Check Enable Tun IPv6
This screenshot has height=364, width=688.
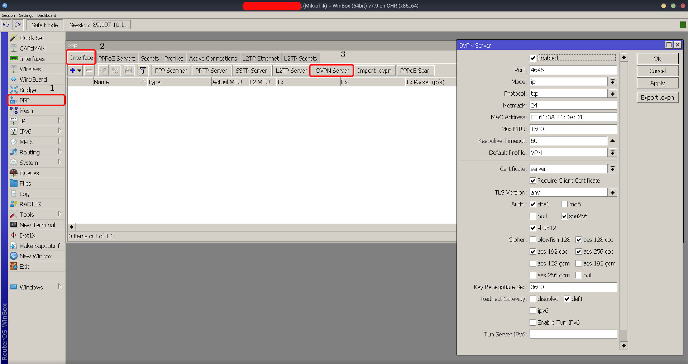click(533, 322)
